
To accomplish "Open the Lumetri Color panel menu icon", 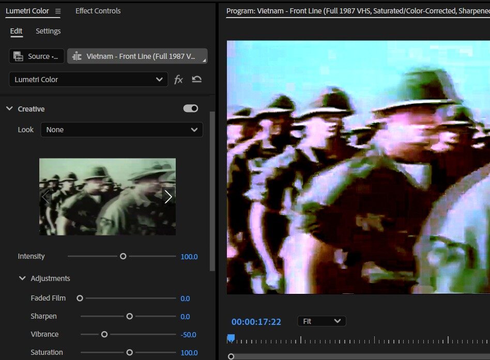I will click(58, 11).
